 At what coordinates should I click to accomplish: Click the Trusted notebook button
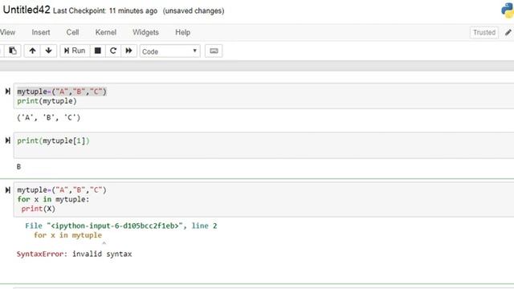tap(484, 32)
